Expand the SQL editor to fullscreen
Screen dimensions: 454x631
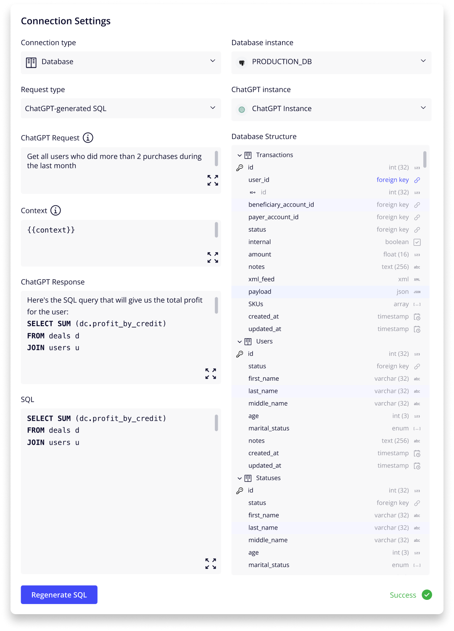211,564
